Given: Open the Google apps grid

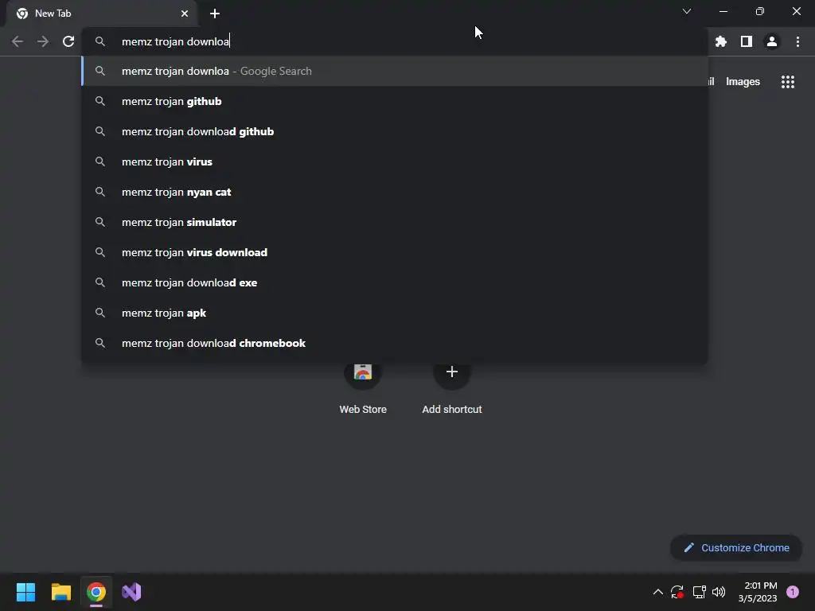Looking at the screenshot, I should pos(788,82).
